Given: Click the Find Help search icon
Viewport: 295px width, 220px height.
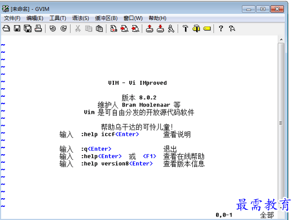Looking at the screenshot, I should [232, 29].
